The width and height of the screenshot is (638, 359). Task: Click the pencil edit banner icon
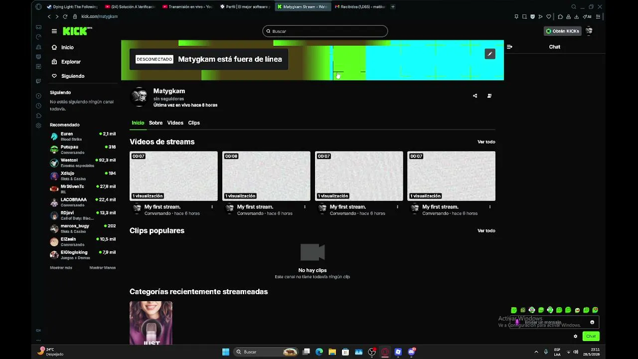[x=490, y=54]
